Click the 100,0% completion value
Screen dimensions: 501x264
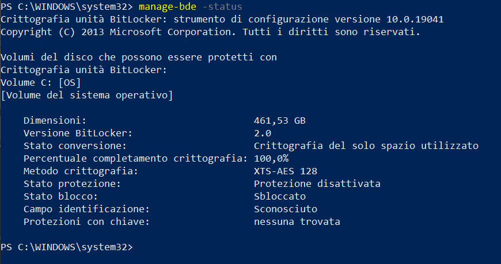(271, 158)
